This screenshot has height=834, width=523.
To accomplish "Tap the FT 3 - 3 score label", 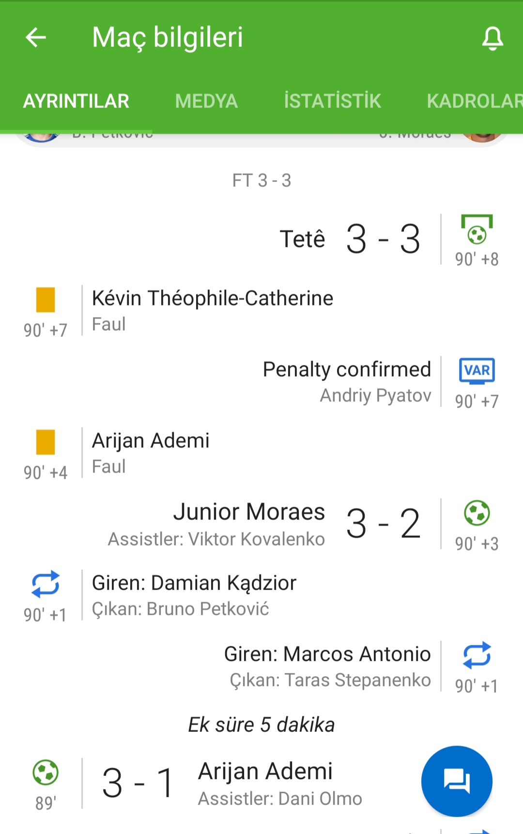I will click(x=261, y=181).
